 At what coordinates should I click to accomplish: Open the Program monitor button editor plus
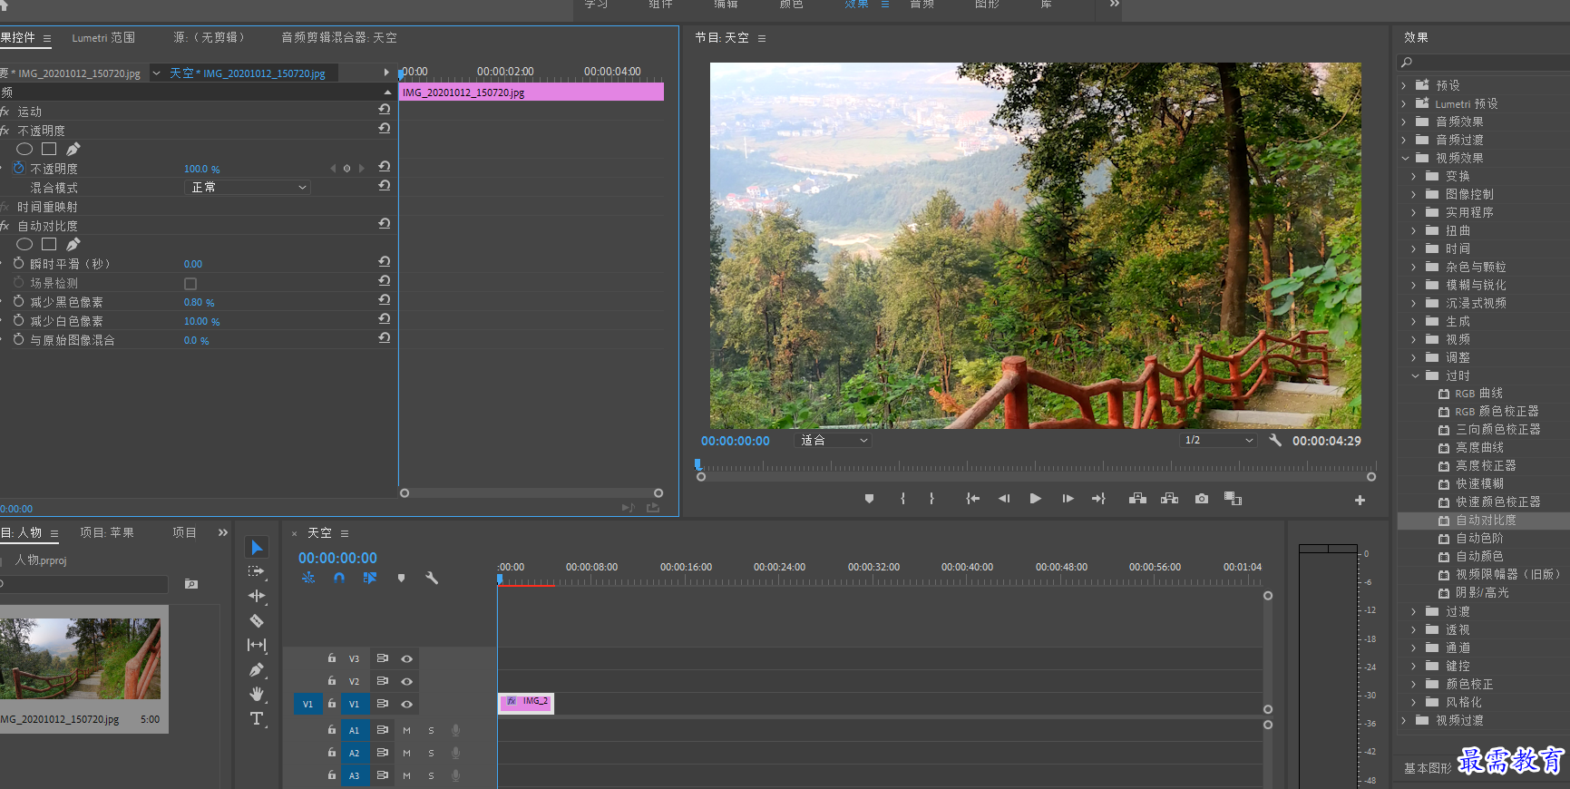point(1360,500)
